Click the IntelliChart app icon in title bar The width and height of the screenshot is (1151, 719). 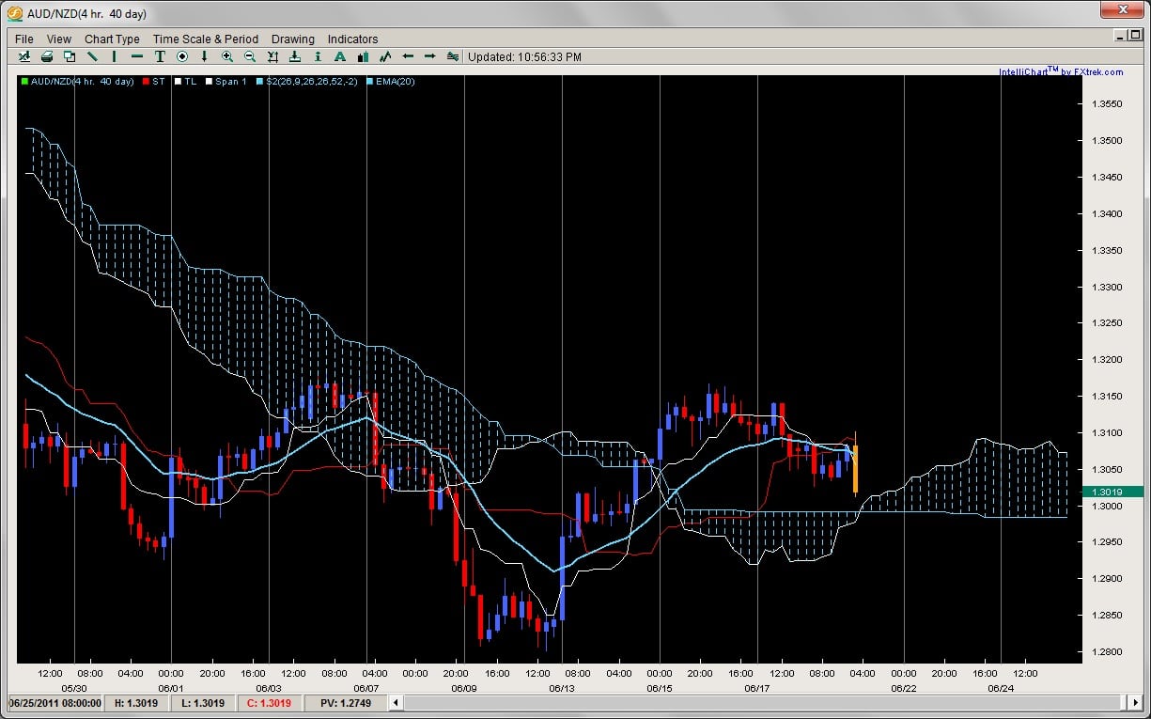click(x=15, y=14)
